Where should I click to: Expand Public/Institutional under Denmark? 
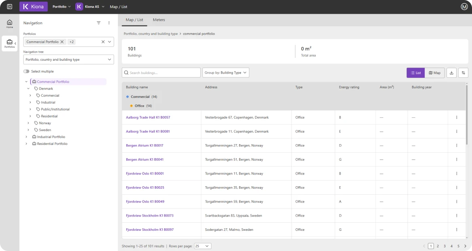pos(30,109)
